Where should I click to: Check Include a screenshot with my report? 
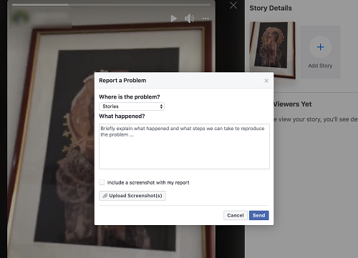(x=102, y=182)
